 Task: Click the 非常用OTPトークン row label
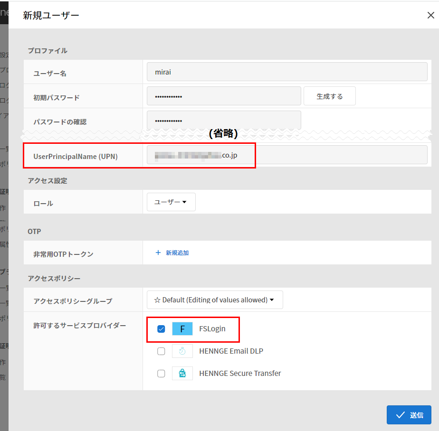(63, 254)
